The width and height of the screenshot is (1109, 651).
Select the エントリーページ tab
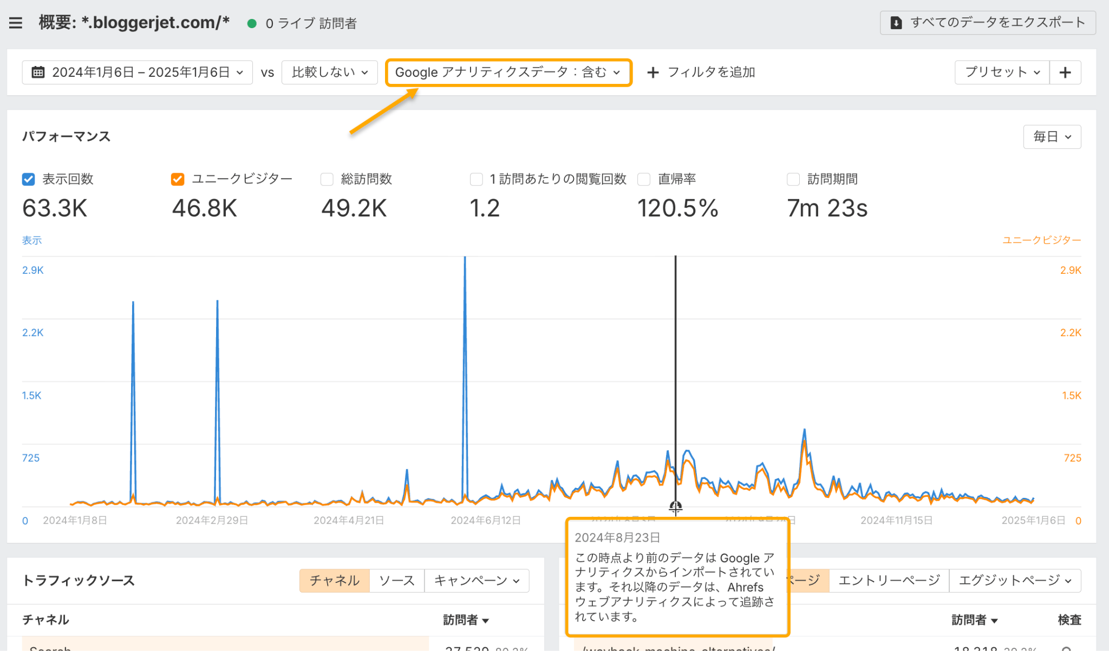[889, 581]
